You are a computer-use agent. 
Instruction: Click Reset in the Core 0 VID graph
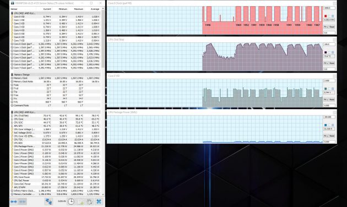click(332, 100)
